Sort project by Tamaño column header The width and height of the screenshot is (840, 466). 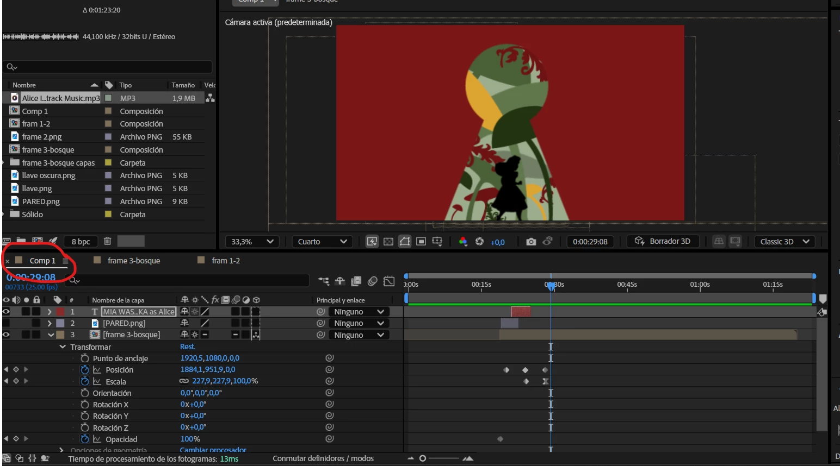183,85
